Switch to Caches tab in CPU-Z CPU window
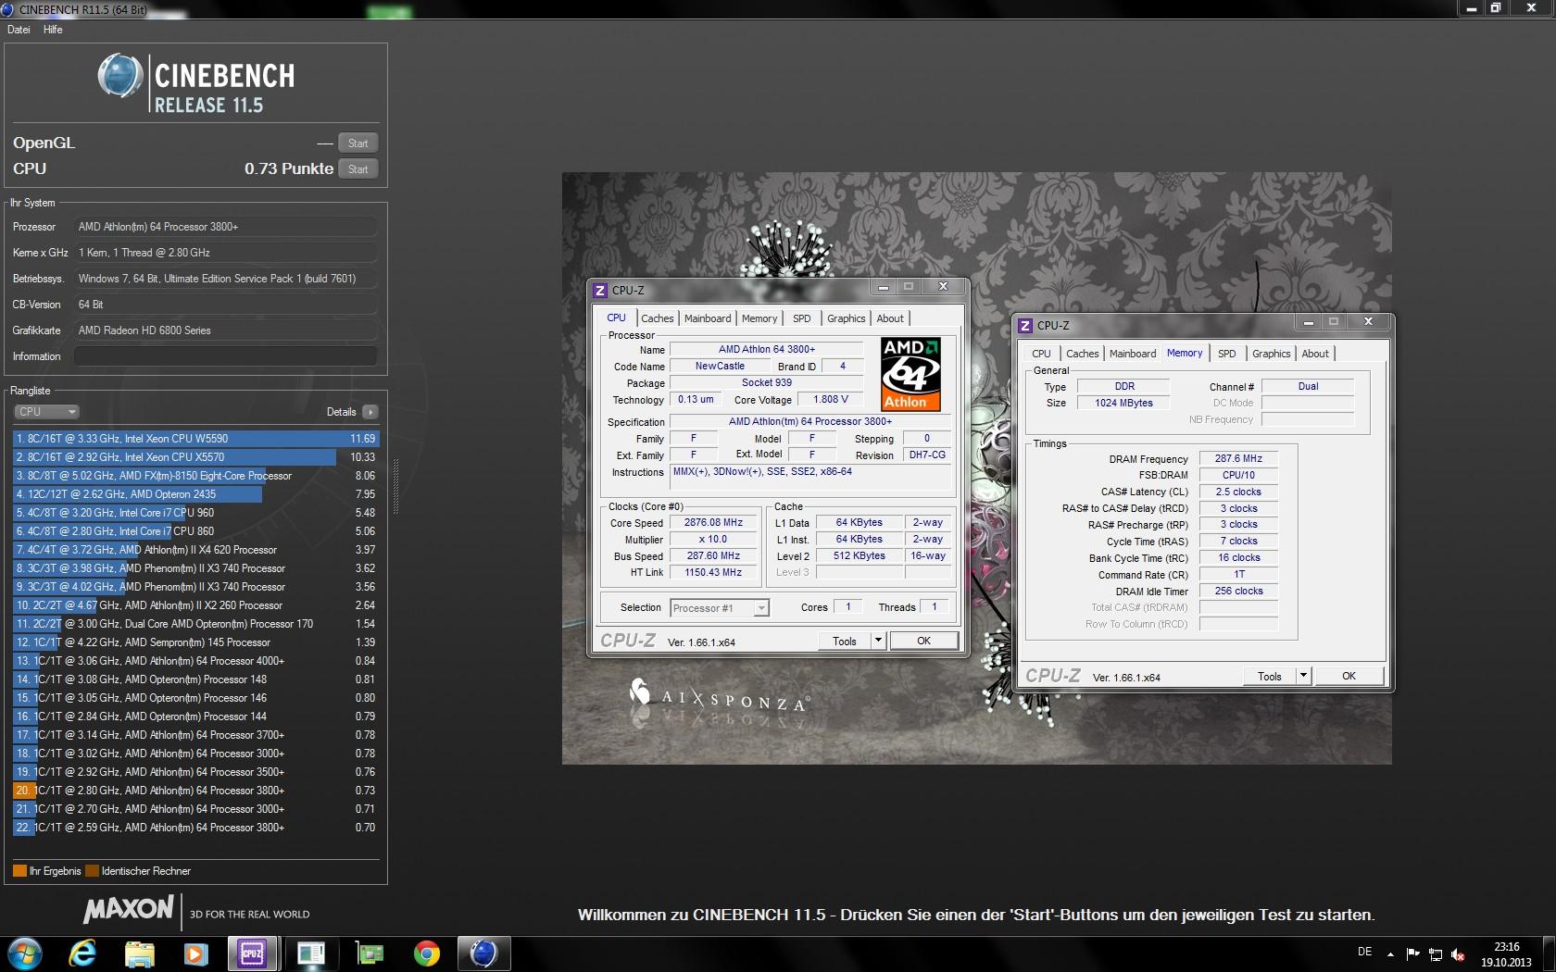 pos(658,318)
